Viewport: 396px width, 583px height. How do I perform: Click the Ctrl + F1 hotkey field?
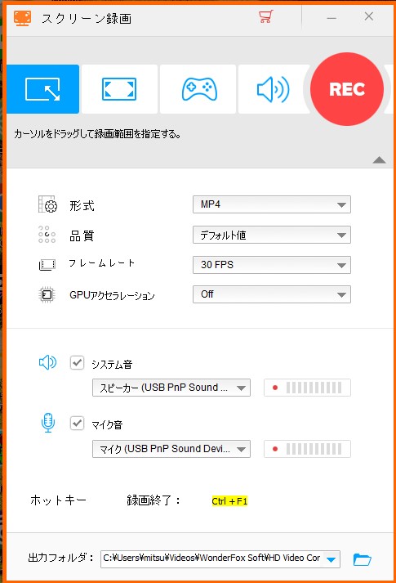click(229, 501)
